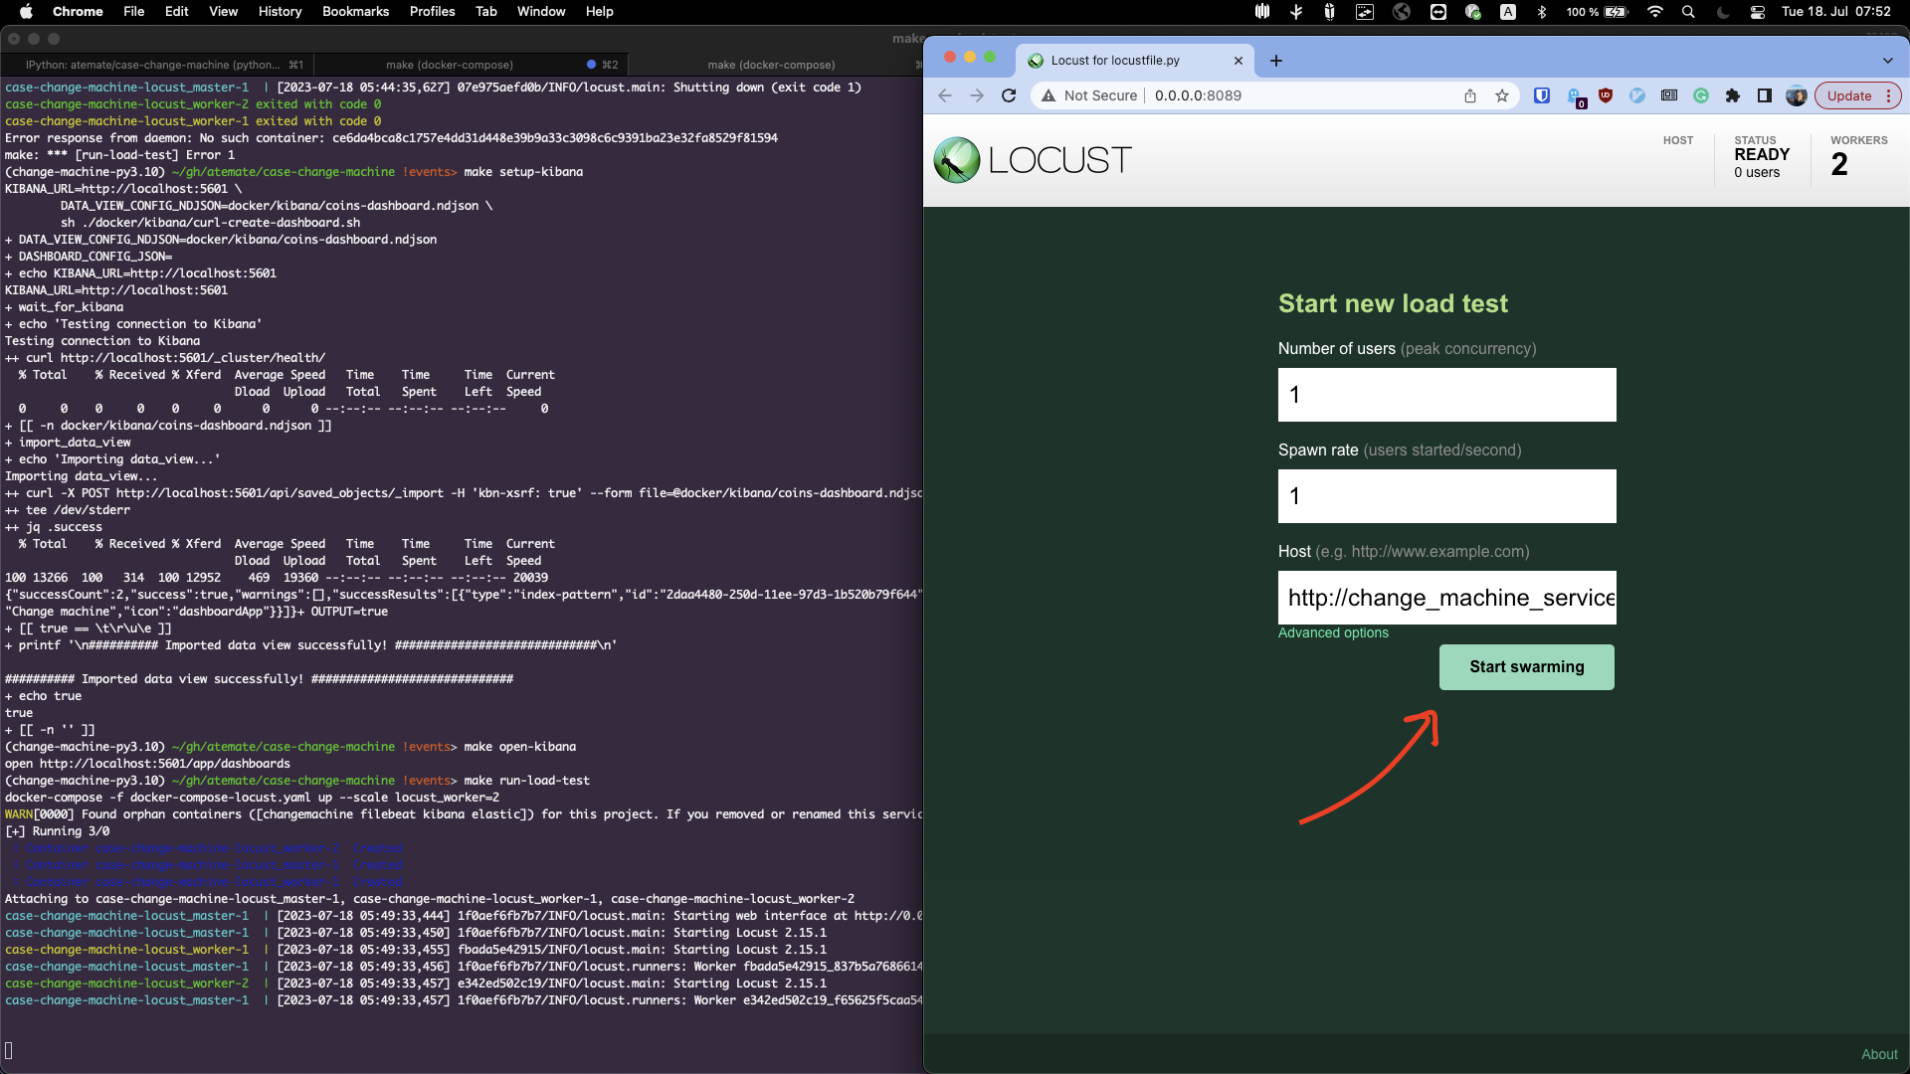This screenshot has height=1074, width=1910.
Task: Click the Locust logo icon
Action: click(x=956, y=159)
